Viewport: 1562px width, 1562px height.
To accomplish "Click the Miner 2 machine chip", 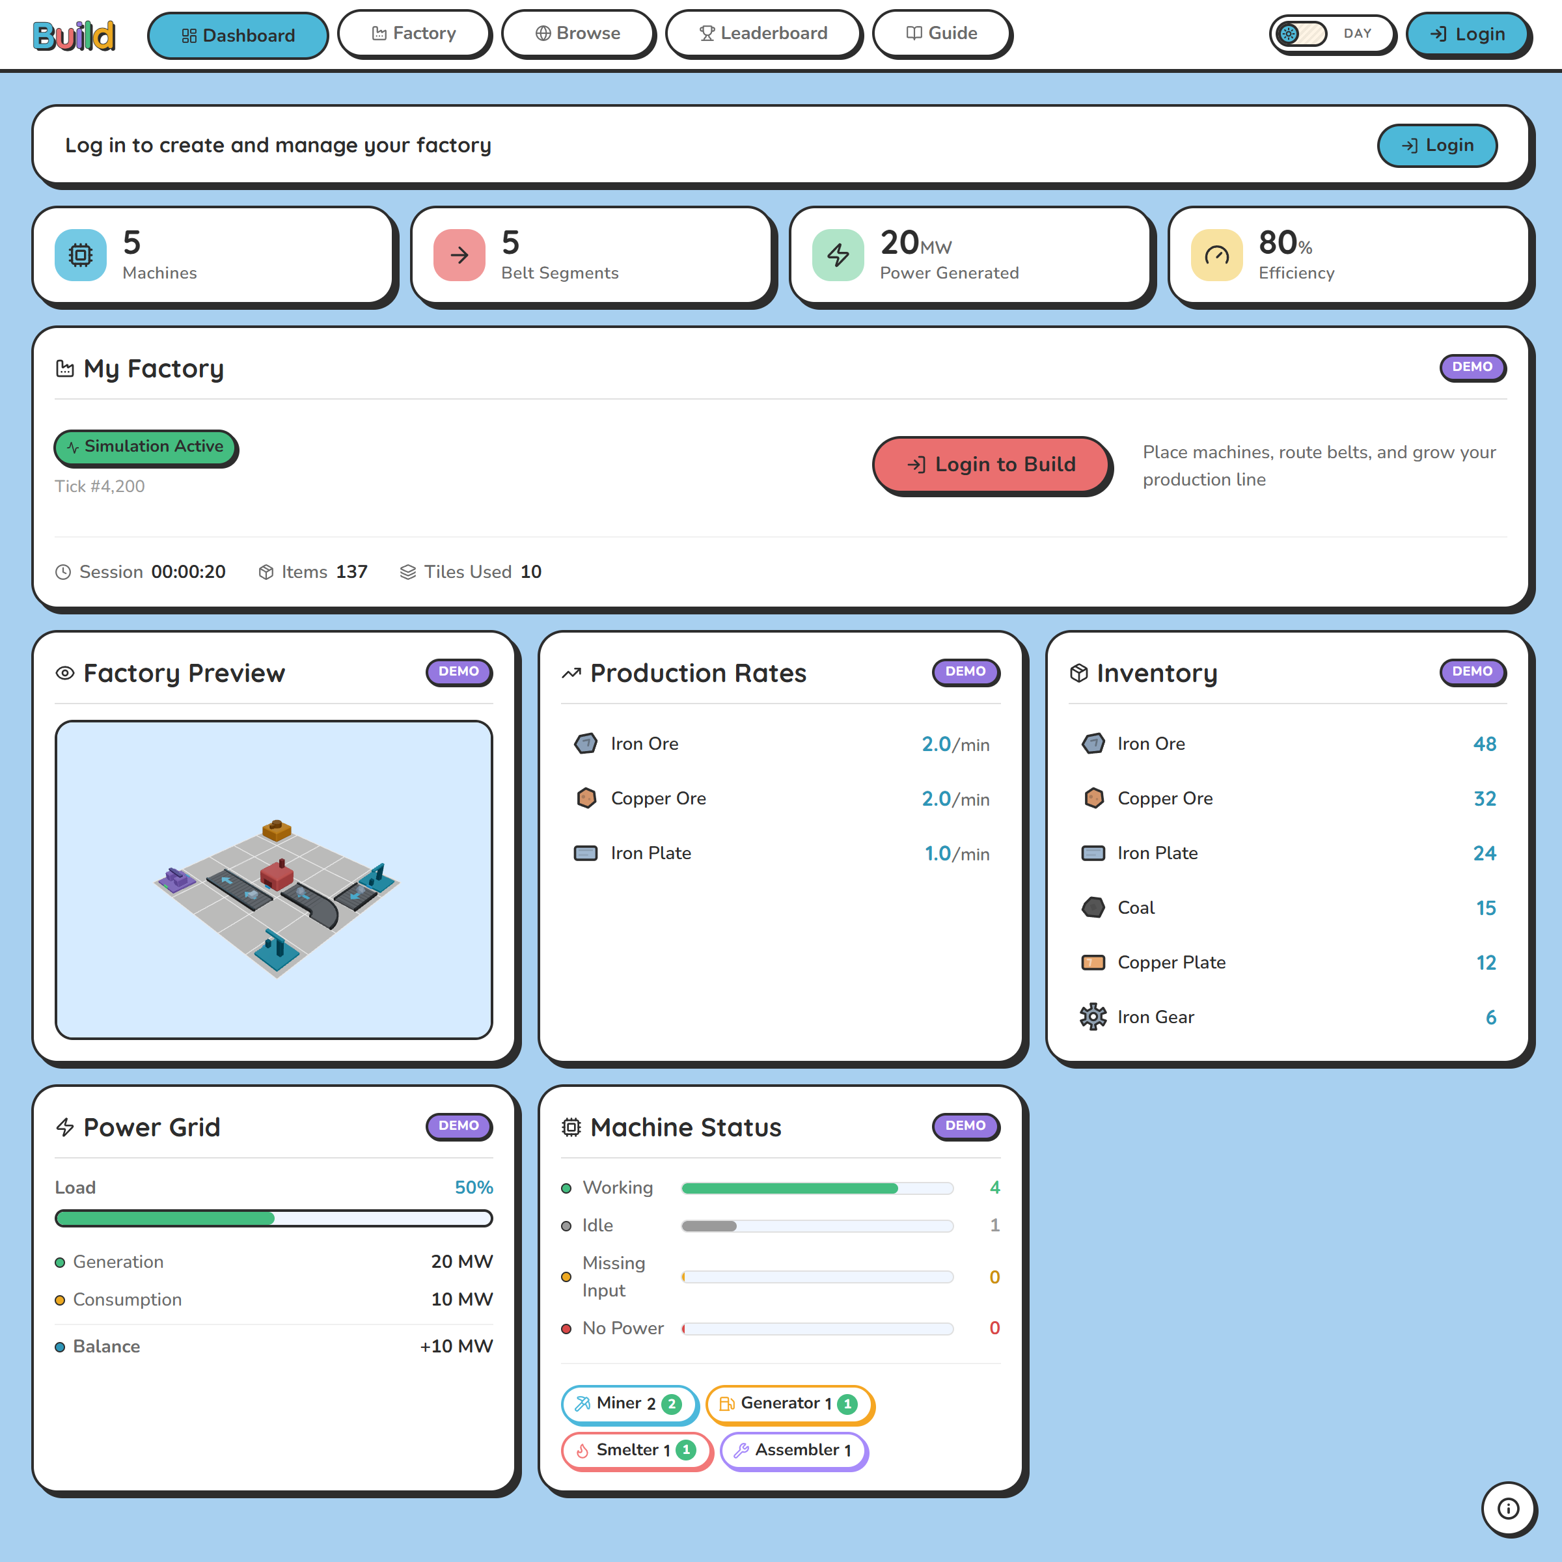I will (x=629, y=1404).
